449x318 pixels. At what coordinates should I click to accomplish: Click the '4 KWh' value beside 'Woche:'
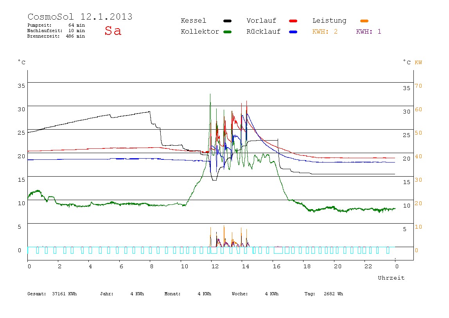pos(272,294)
